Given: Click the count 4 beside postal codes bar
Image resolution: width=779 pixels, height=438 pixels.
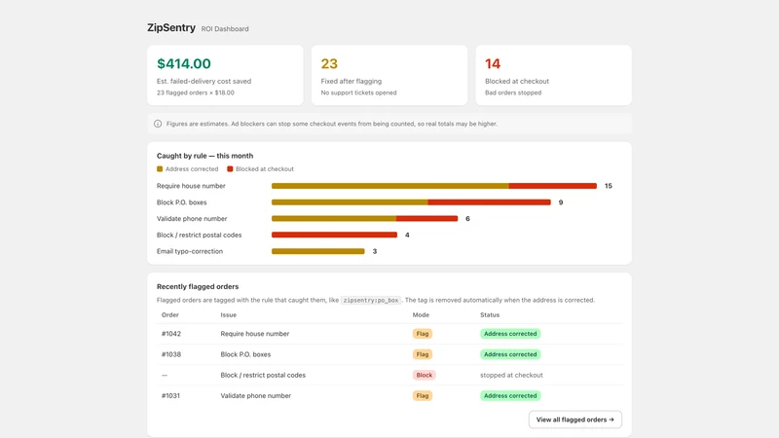Looking at the screenshot, I should tap(407, 235).
